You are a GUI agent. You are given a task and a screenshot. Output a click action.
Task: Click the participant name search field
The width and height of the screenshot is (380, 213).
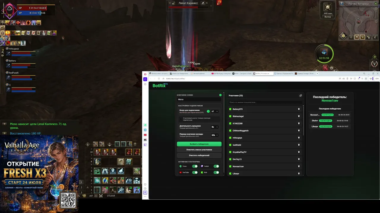(265, 102)
